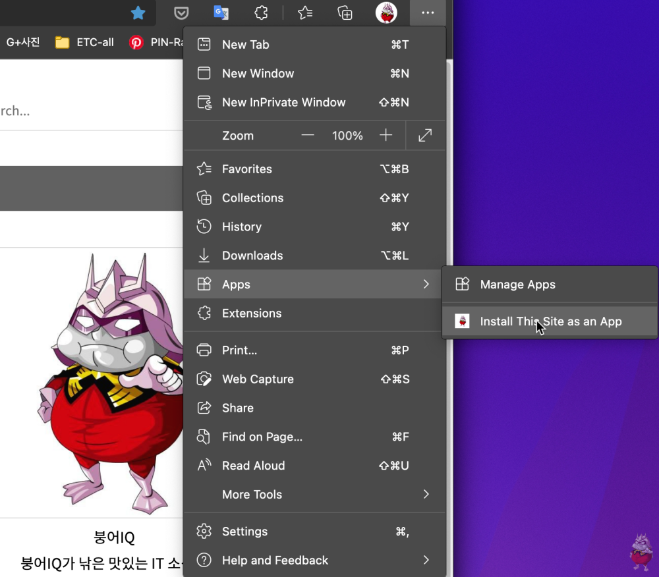Click the Read Aloud A icon

pos(204,465)
